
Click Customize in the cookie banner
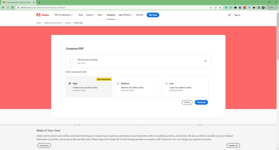tap(44, 146)
